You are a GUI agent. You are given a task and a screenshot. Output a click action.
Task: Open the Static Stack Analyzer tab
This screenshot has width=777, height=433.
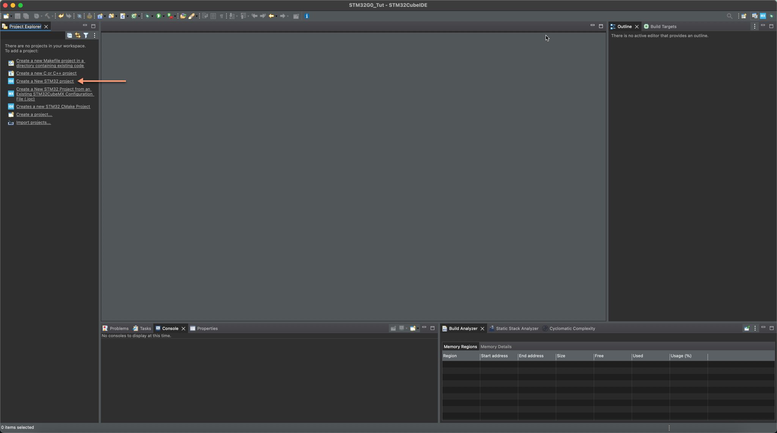517,328
